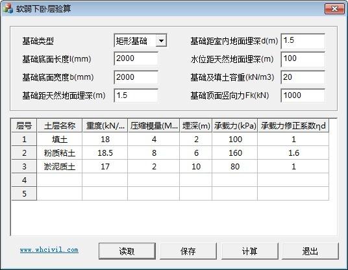Click the 水位距天然地面埋深 field

pos(303,59)
